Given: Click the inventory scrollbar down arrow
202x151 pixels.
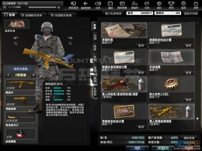Looking at the screenshot, I should 197,130.
